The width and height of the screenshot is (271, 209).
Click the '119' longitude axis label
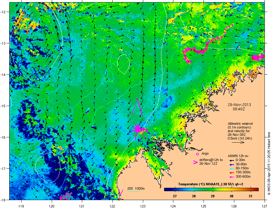21,206
